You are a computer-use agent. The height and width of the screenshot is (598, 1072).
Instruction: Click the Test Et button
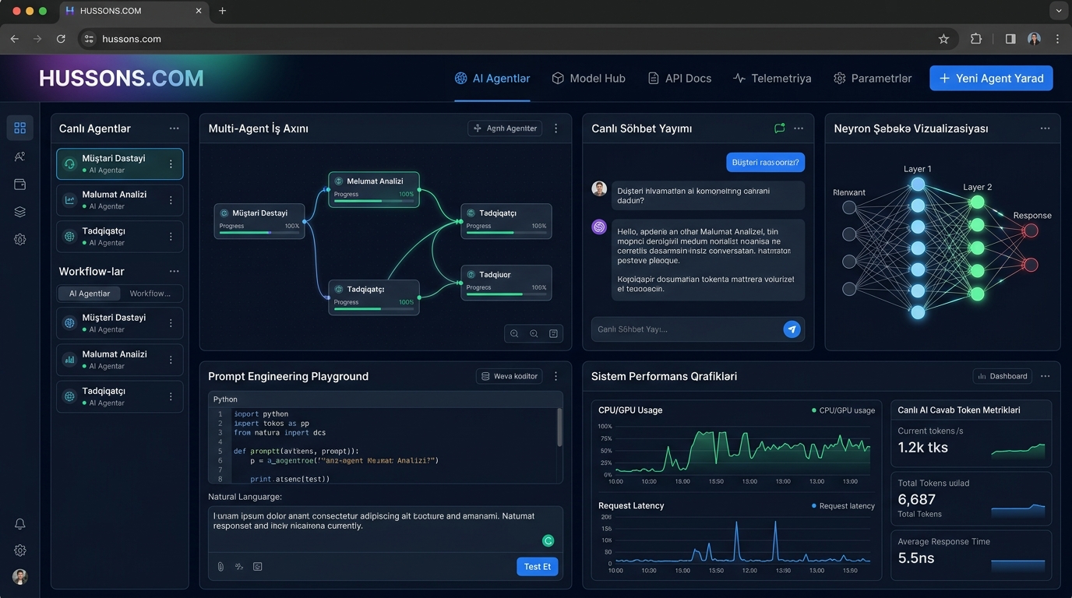[x=538, y=567]
